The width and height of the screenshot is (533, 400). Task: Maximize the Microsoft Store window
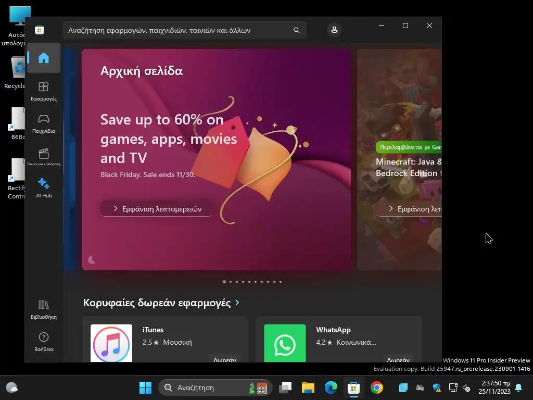pos(405,26)
